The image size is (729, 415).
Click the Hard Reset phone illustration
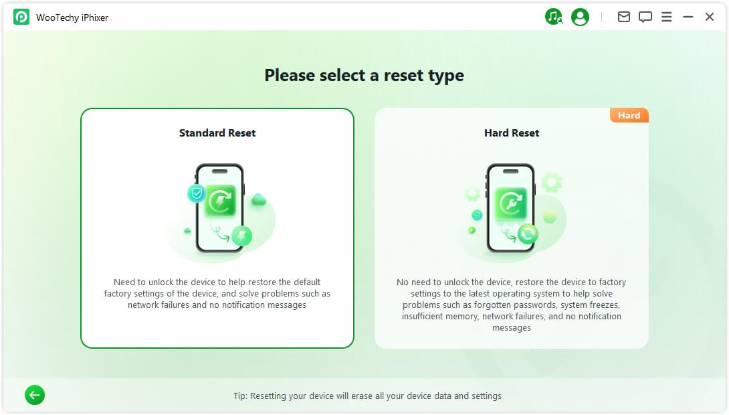511,207
